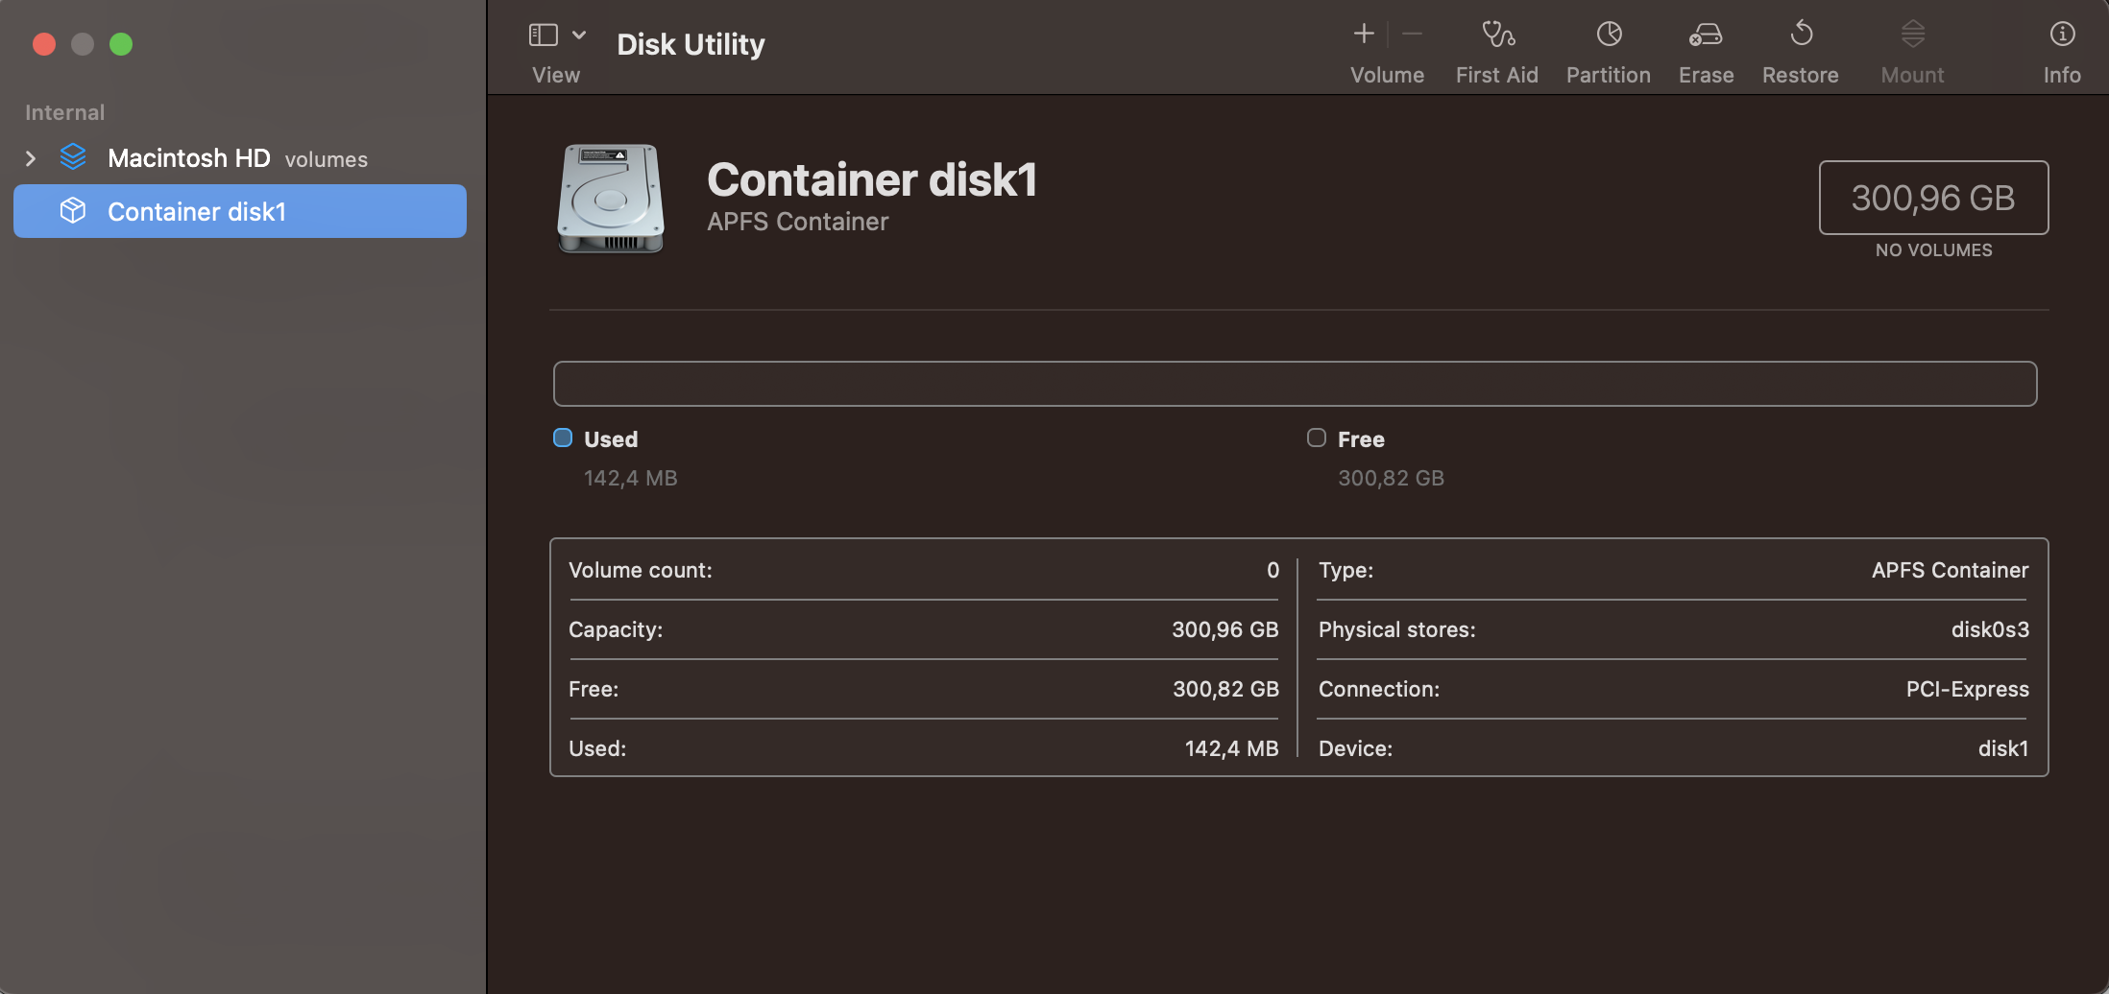Open the Partition tool
Screen dimensions: 2109x994
(x=1608, y=35)
